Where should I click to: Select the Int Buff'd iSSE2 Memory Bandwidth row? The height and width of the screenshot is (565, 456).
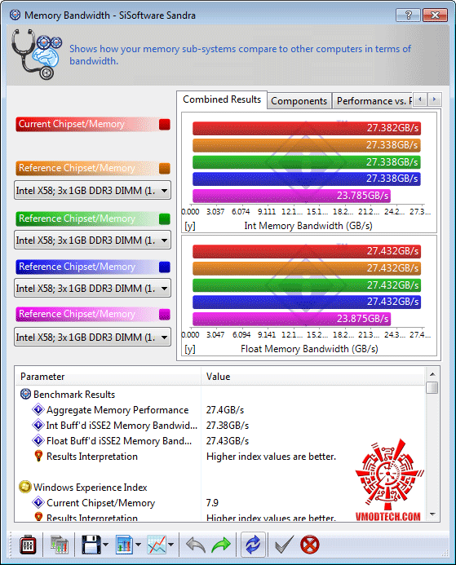[220, 426]
